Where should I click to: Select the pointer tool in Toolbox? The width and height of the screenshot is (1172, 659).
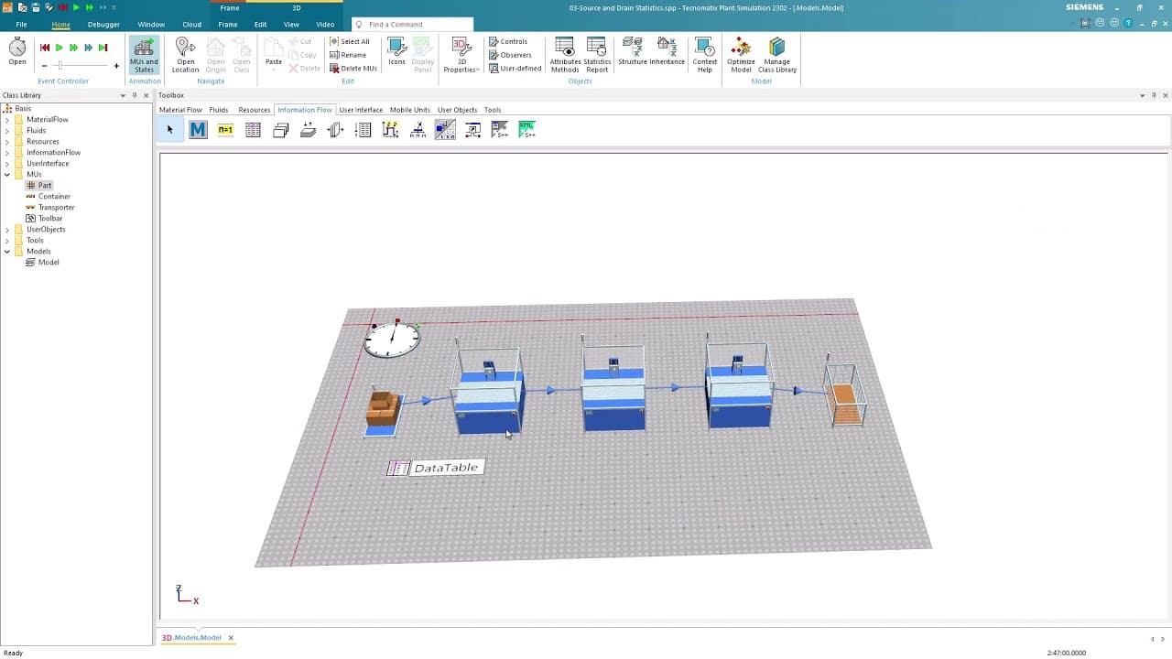[169, 130]
